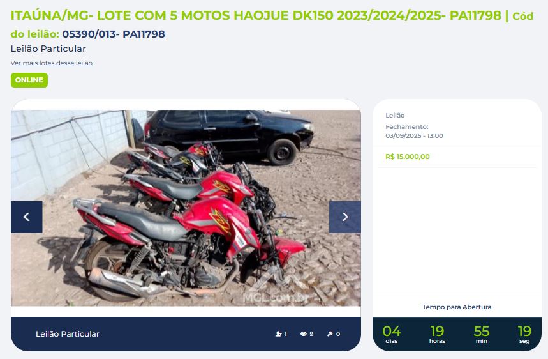The width and height of the screenshot is (548, 359).
Task: Show the previous lot photo with left arrow
Action: click(27, 217)
